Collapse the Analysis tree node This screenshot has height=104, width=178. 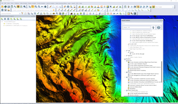[x=123, y=59]
